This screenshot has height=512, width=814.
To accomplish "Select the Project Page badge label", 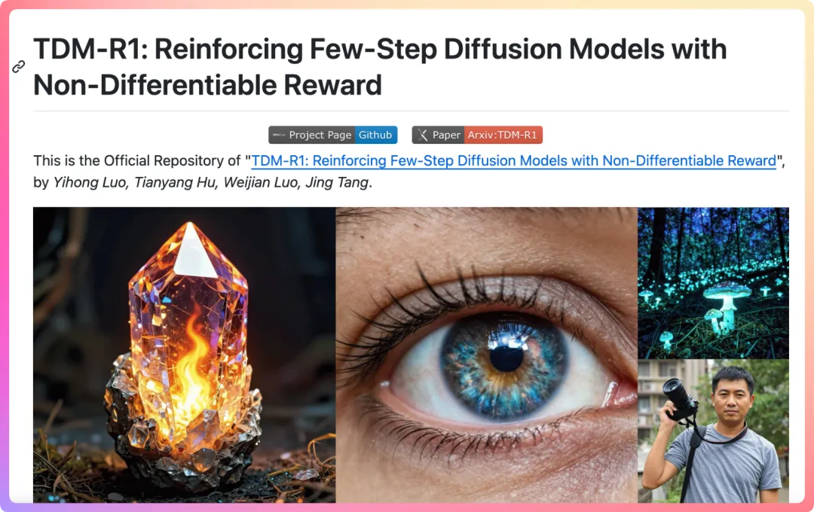I will pos(320,135).
